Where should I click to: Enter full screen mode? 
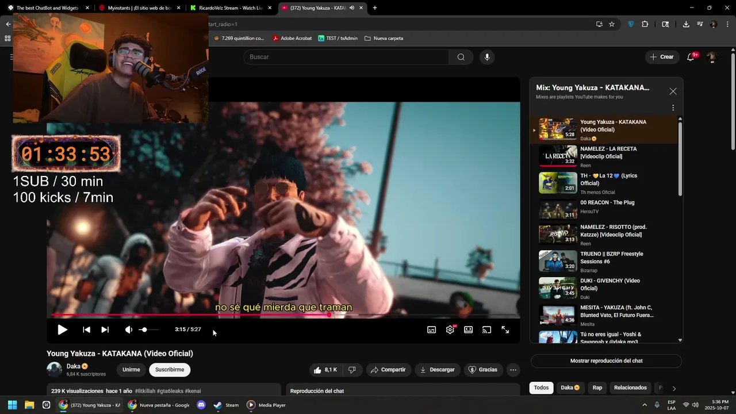click(x=505, y=329)
